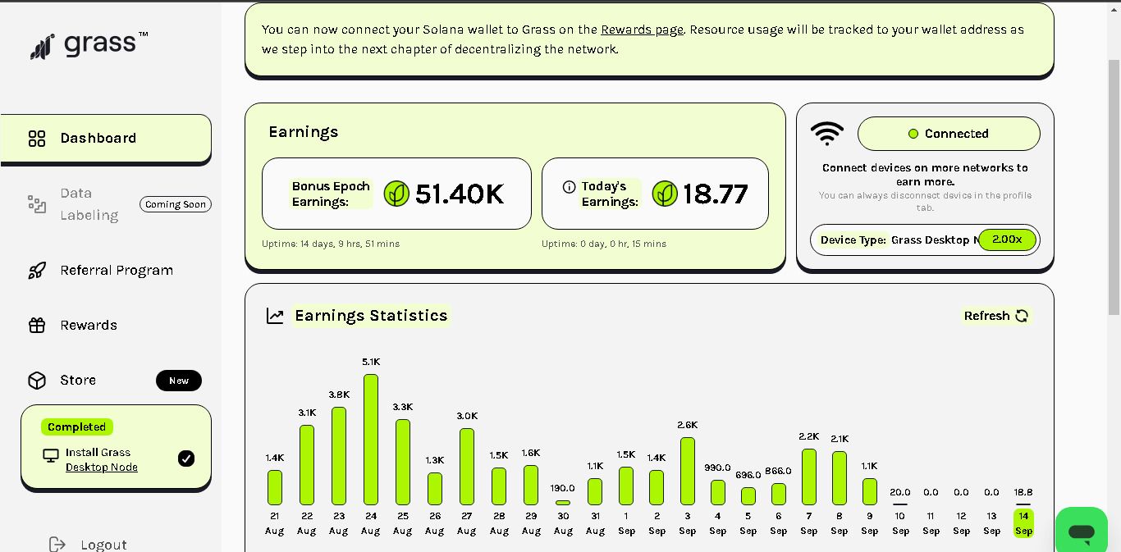Click the page vertical scrollbar
The width and height of the screenshot is (1121, 552).
(x=1114, y=187)
